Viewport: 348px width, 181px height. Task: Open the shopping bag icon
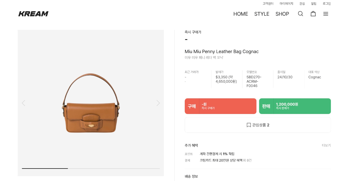[x=313, y=14]
